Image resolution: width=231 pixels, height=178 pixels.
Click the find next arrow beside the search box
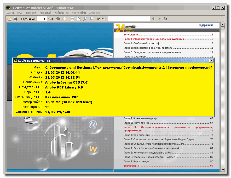159,18
